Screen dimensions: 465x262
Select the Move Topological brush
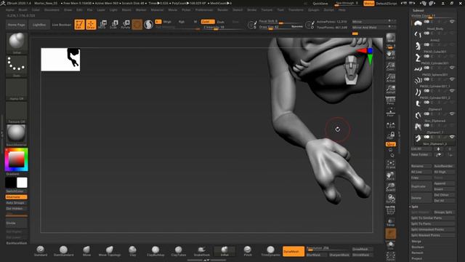(x=110, y=250)
